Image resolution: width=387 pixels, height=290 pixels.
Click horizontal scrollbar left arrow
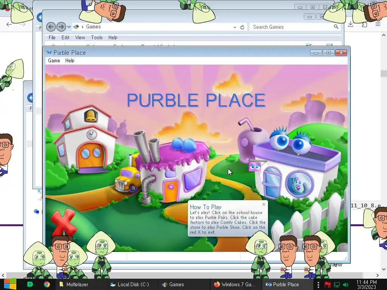(3, 275)
